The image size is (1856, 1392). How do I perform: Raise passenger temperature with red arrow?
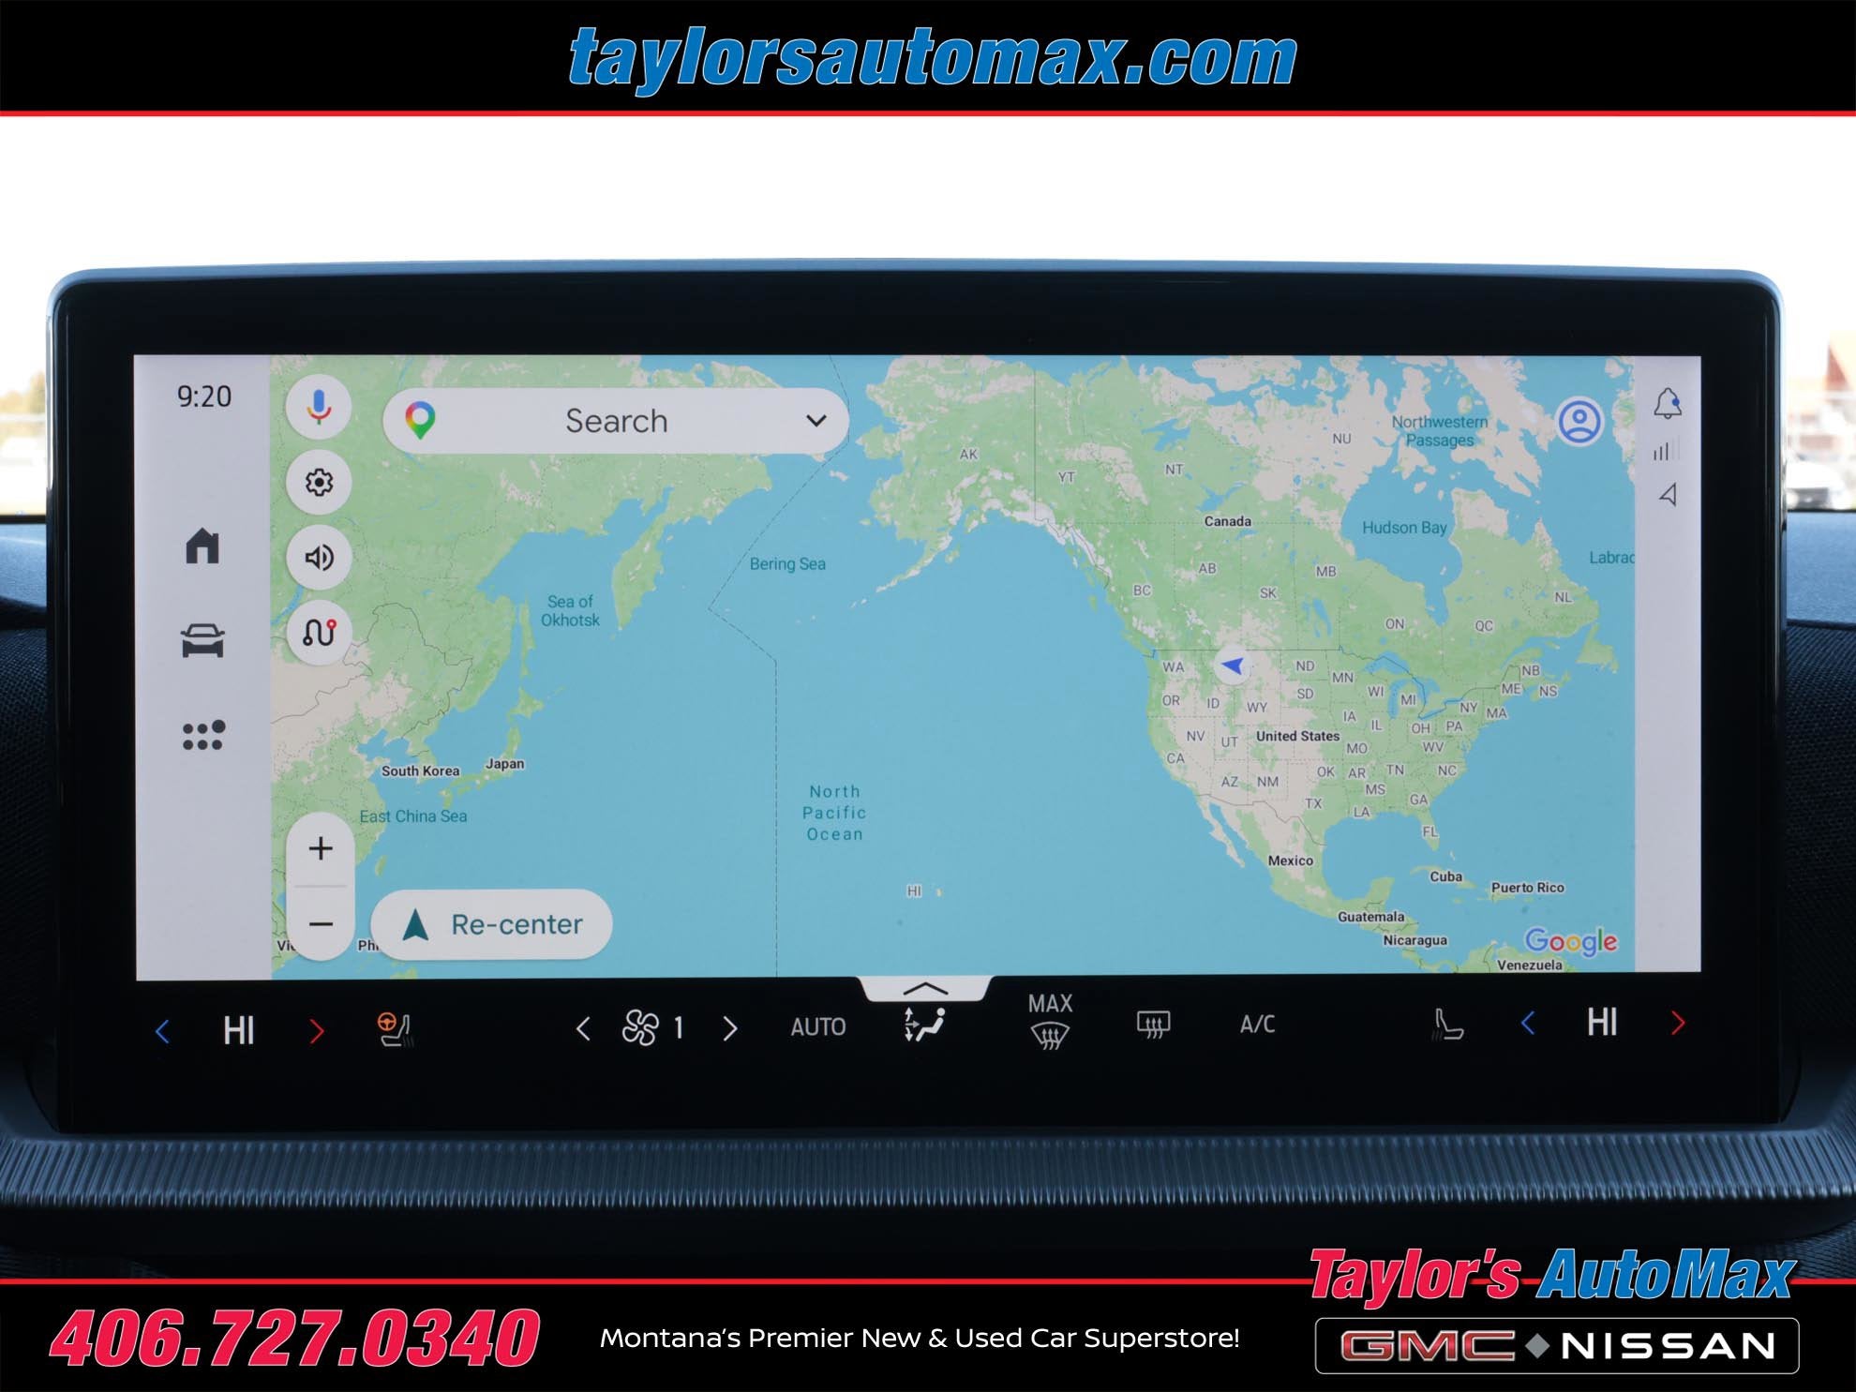1678,1023
